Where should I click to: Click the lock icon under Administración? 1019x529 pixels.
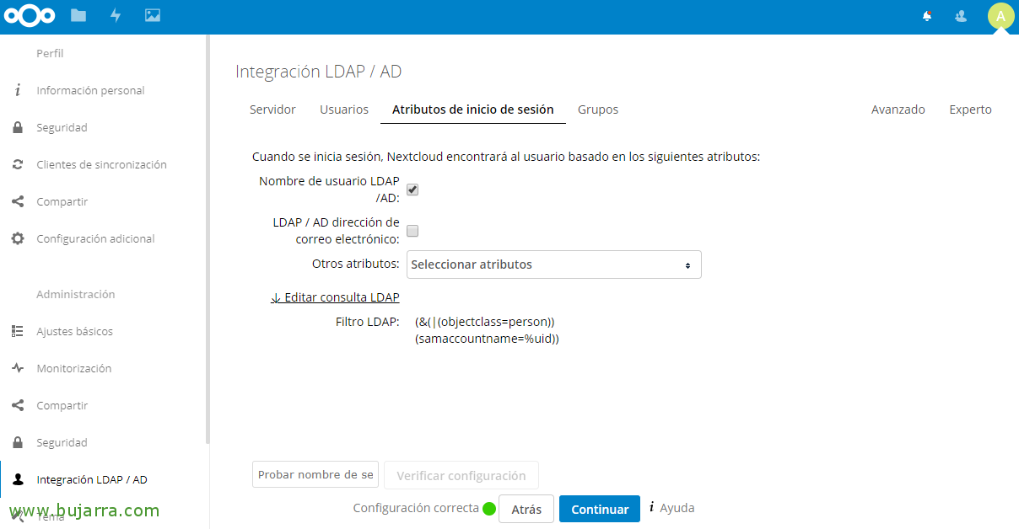(17, 442)
